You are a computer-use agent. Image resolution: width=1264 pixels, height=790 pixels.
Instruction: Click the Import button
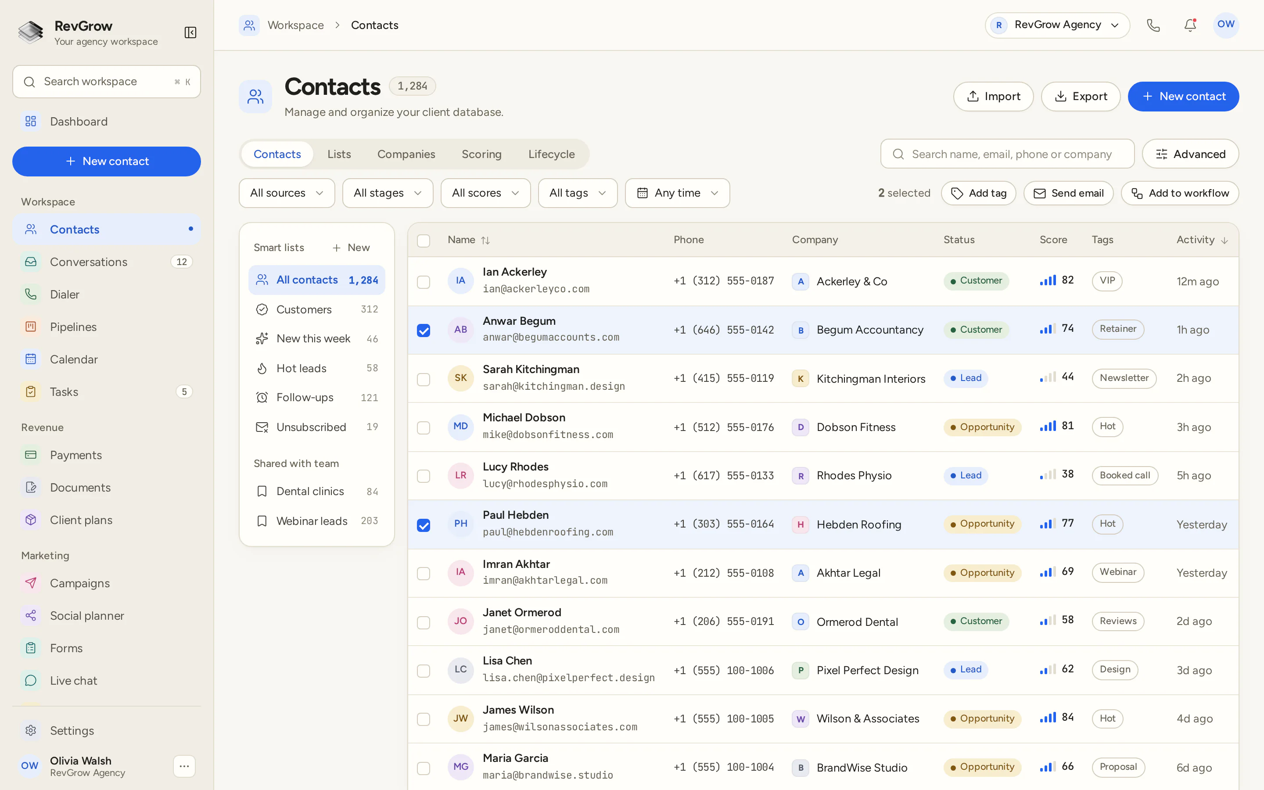pyautogui.click(x=993, y=96)
